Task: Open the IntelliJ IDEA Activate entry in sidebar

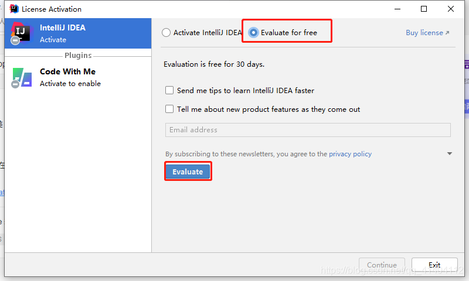Action: click(x=78, y=33)
